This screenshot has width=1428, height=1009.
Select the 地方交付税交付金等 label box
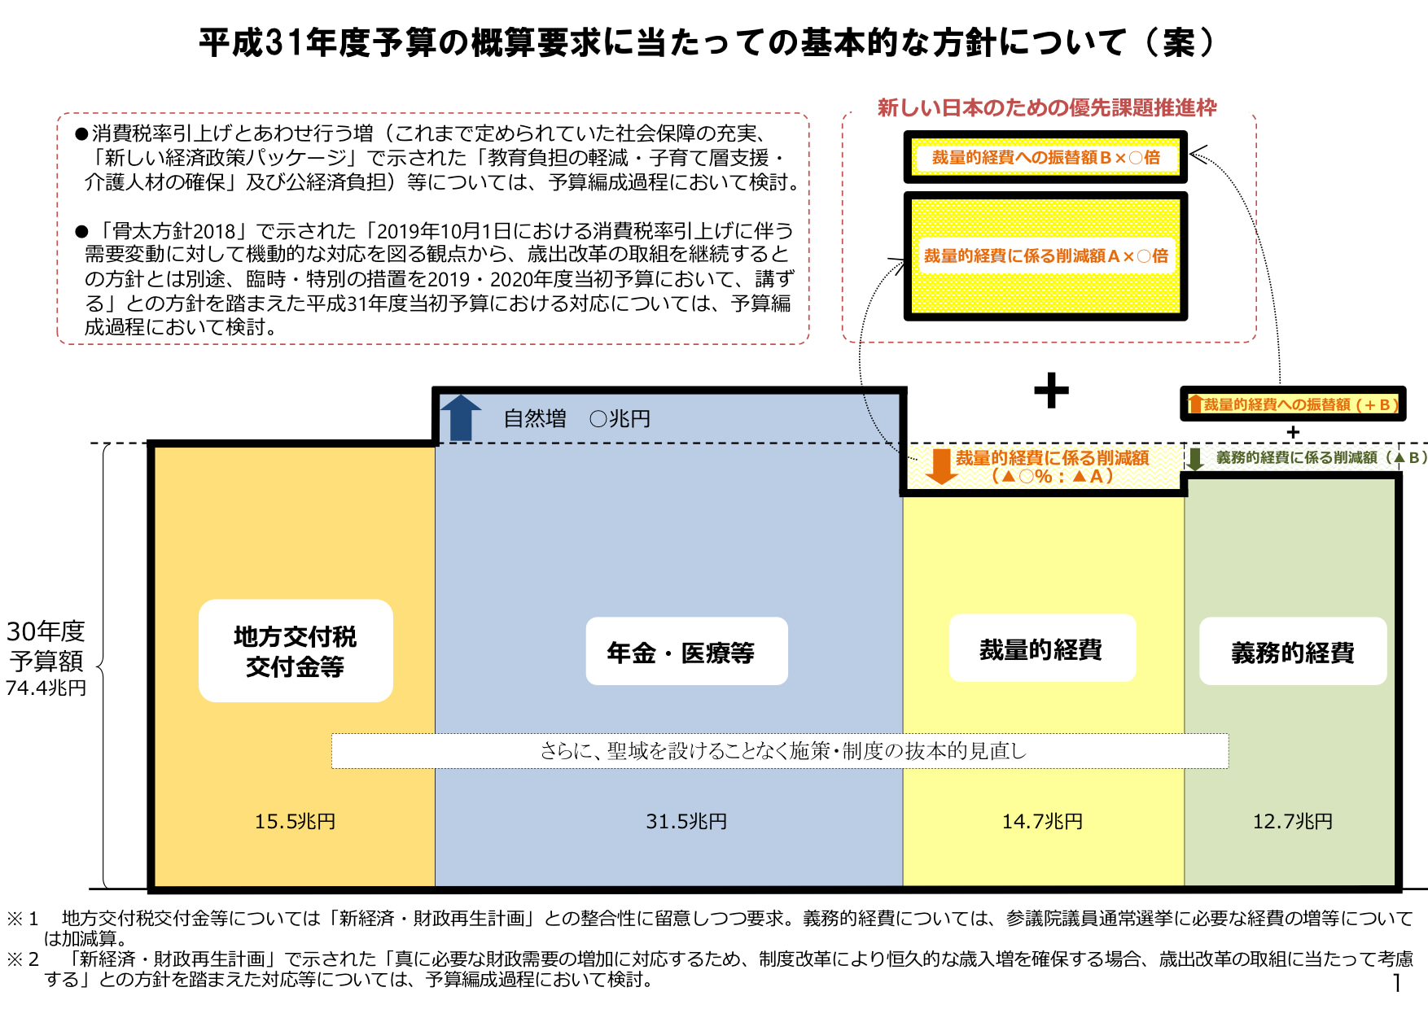(296, 651)
